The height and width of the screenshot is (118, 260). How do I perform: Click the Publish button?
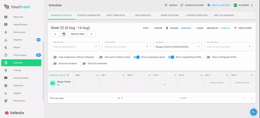click(x=225, y=28)
